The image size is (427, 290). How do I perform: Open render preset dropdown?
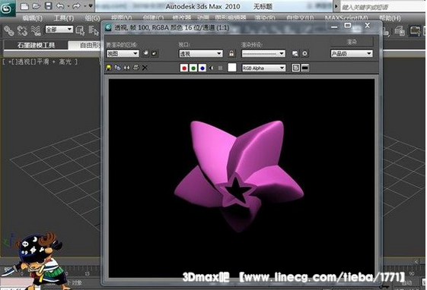263,53
